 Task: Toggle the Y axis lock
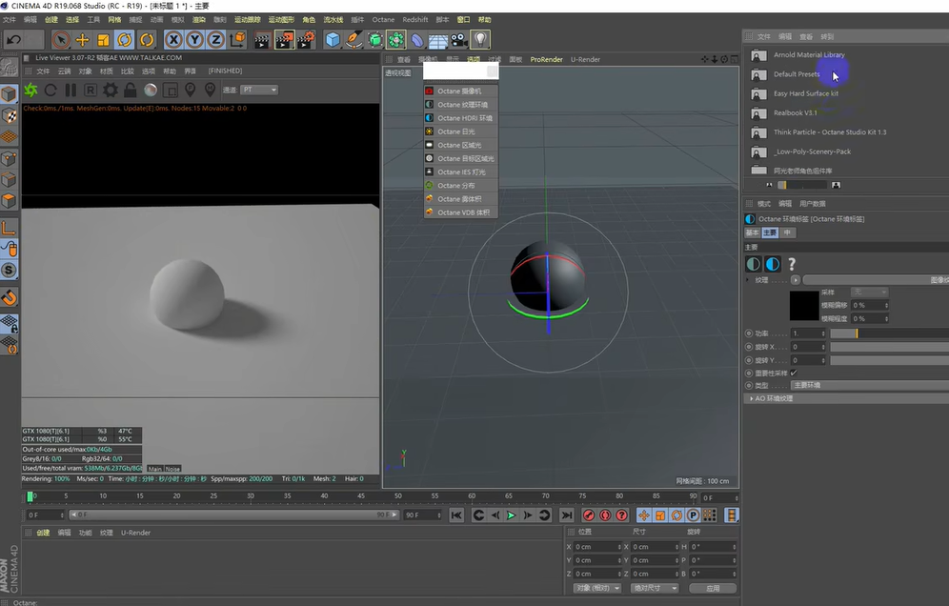point(193,39)
